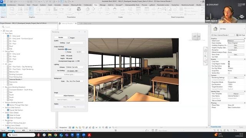Switch to the Massing & Site tab
Image resolution: width=246 pixels, height=138 pixels.
tap(76, 5)
